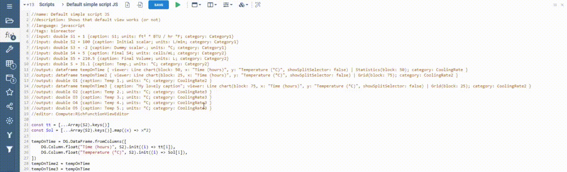Open the Tools wrench icon in the sidebar
The height and width of the screenshot is (172, 567).
click(9, 49)
